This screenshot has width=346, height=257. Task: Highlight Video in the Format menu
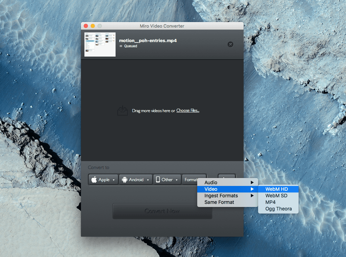tap(212, 189)
